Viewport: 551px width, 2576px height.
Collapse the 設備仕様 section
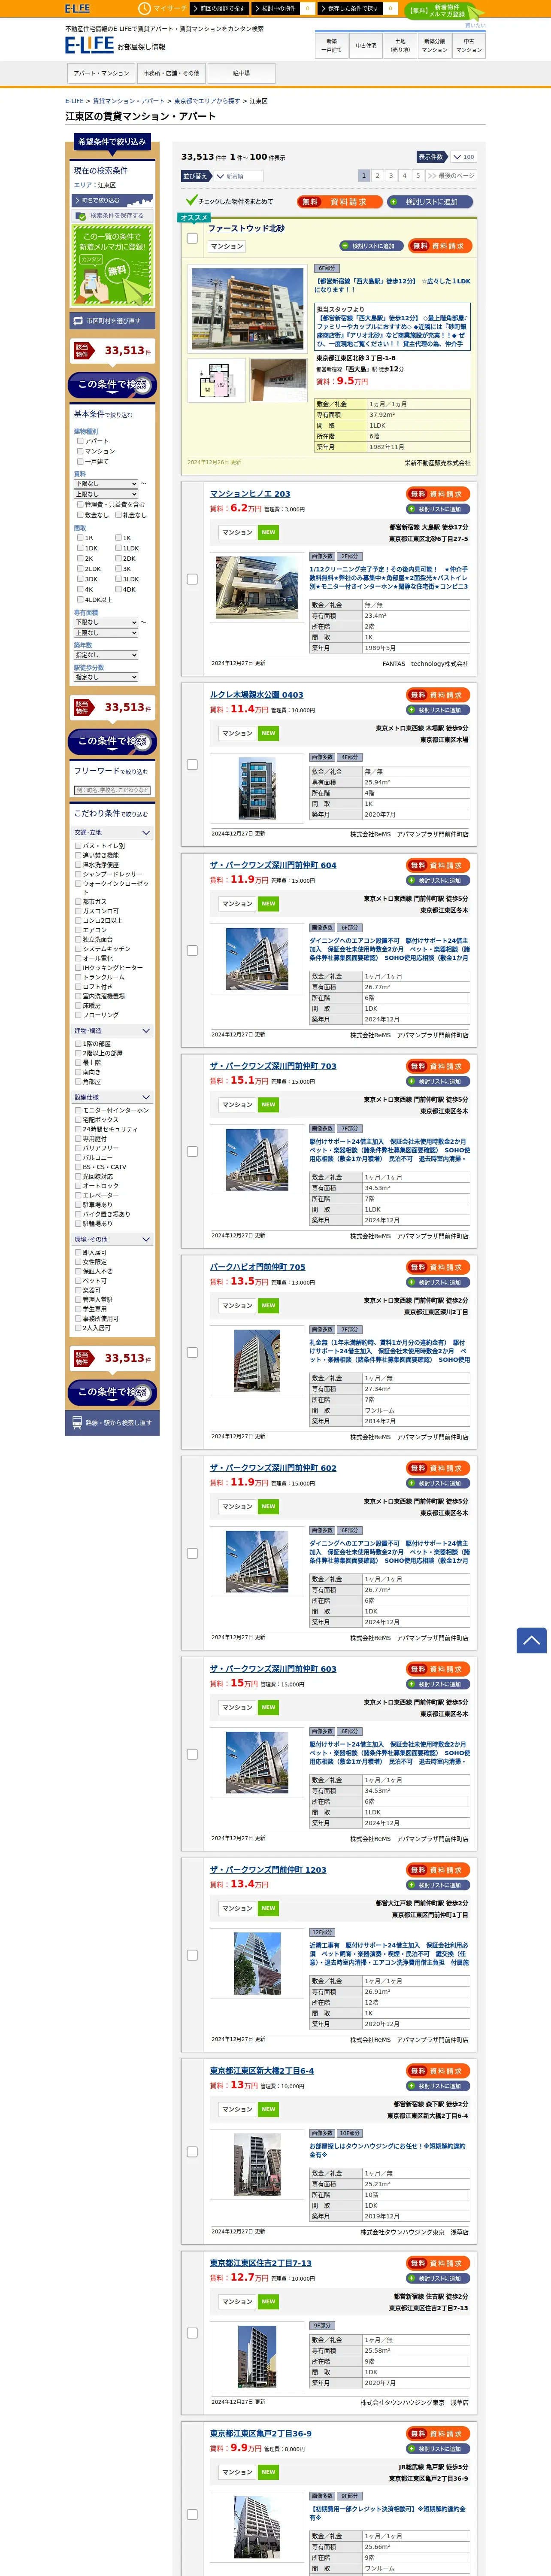112,1097
